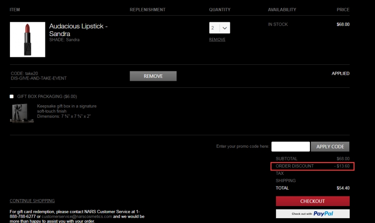The image size is (375, 223).
Task: Click the CONTINUE SHOPPING link
Action: point(32,201)
